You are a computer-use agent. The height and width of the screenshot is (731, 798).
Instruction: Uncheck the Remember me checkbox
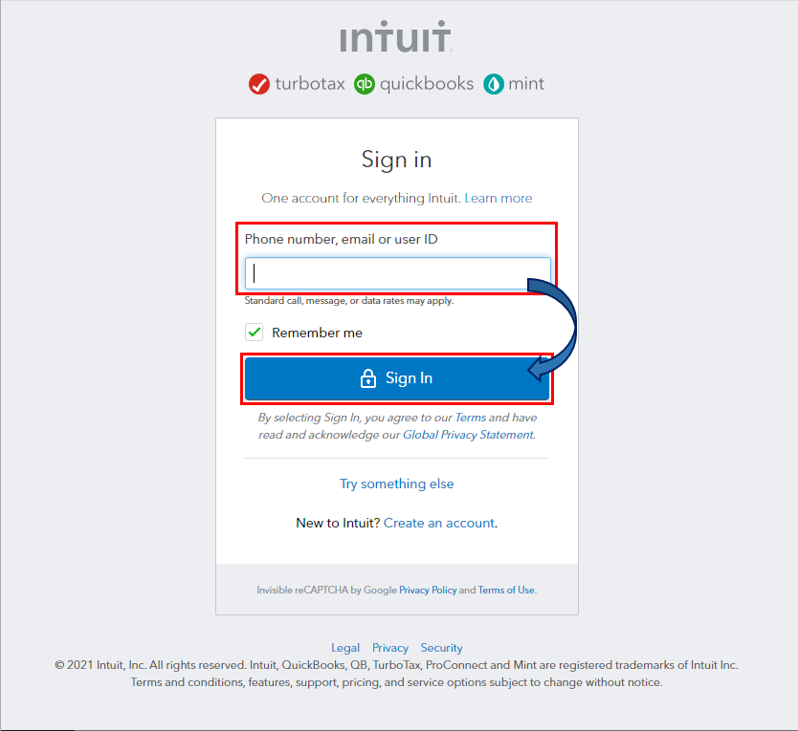click(x=255, y=333)
